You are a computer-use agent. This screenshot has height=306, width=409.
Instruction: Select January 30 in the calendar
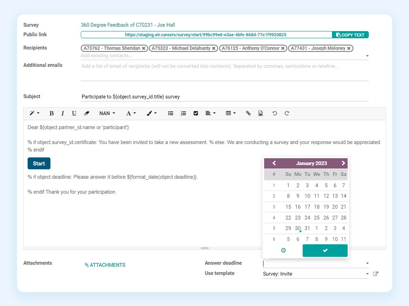click(x=298, y=228)
